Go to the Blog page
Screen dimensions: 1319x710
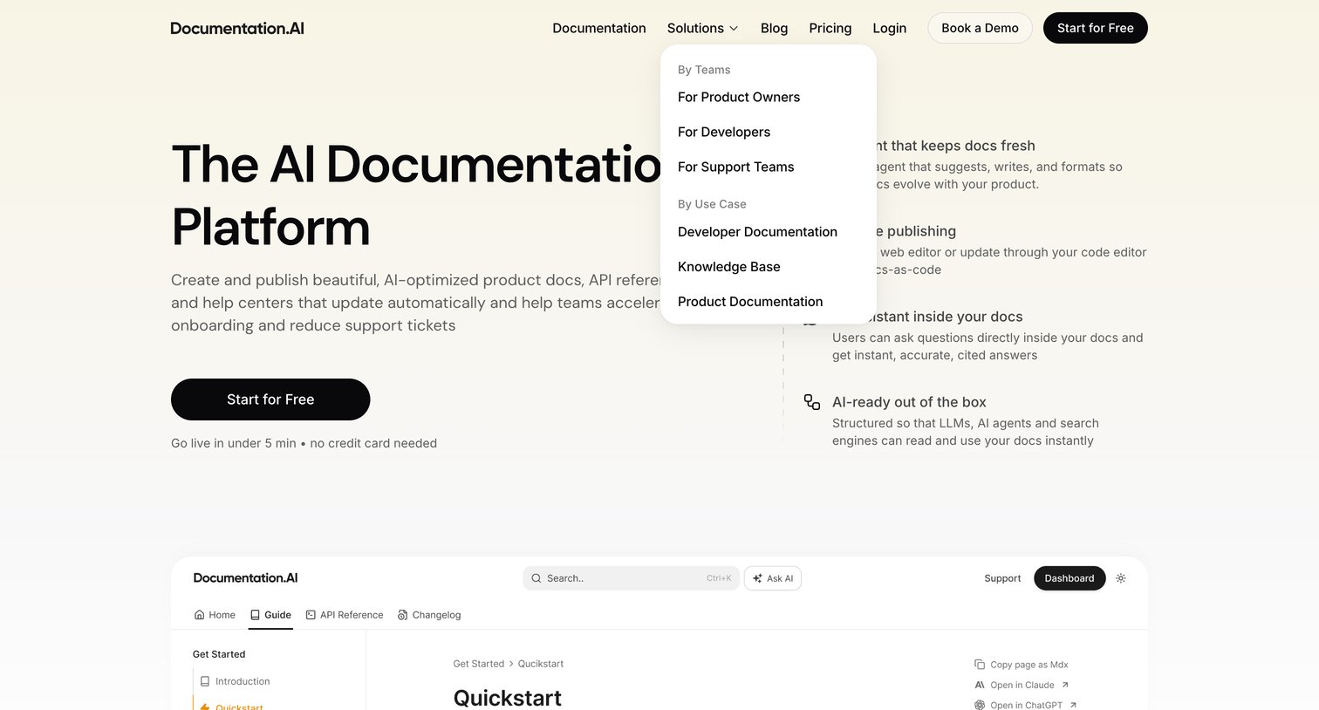774,28
